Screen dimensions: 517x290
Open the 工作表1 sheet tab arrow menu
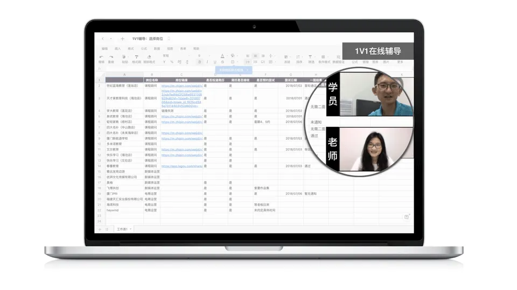click(130, 229)
